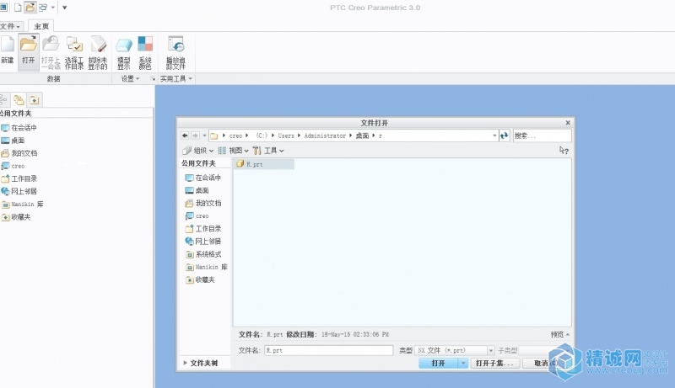675x388 pixels.
Task: Select Manikin 库 in the dialog's common folders
Action: 206,267
